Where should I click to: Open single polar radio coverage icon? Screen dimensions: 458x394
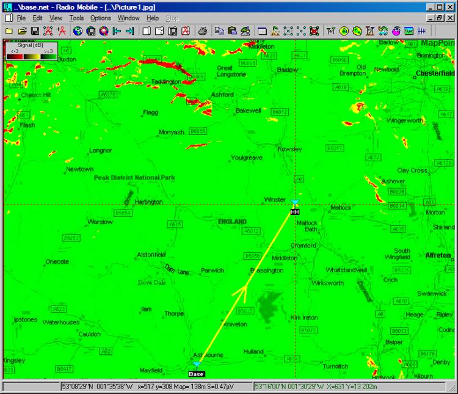(344, 31)
